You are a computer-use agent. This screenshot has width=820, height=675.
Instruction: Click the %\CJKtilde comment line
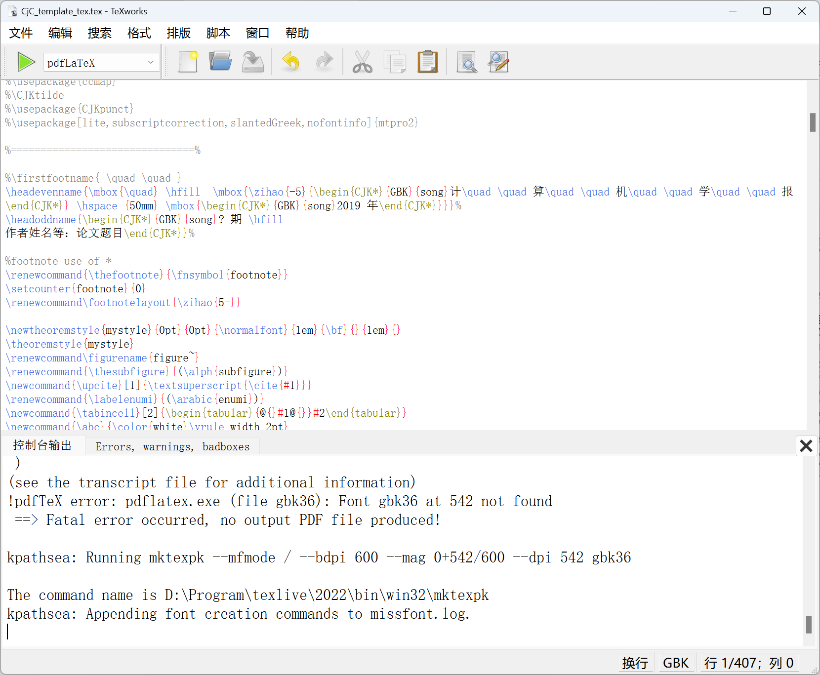(x=35, y=95)
